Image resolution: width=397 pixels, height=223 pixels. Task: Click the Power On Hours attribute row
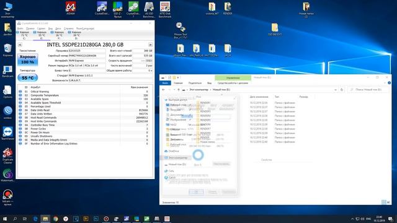pos(85,133)
